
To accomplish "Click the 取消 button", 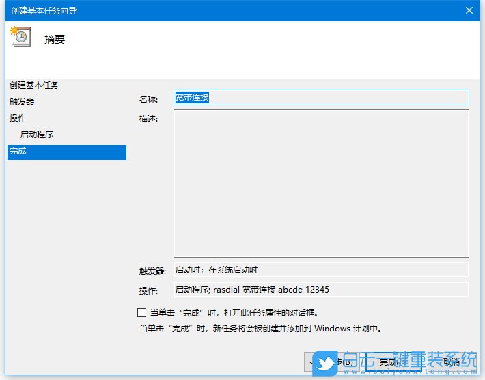I will pyautogui.click(x=452, y=362).
